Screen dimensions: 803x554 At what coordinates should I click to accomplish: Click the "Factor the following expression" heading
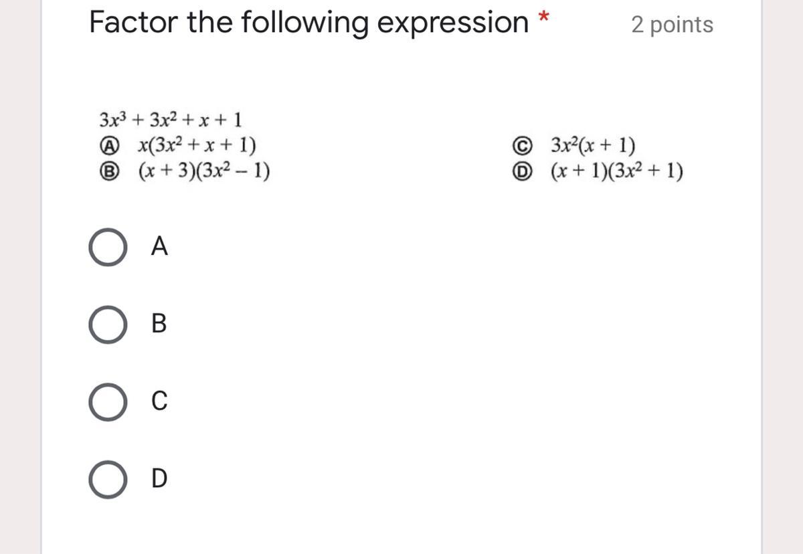pos(309,22)
